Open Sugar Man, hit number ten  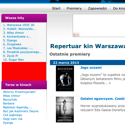click(13, 60)
